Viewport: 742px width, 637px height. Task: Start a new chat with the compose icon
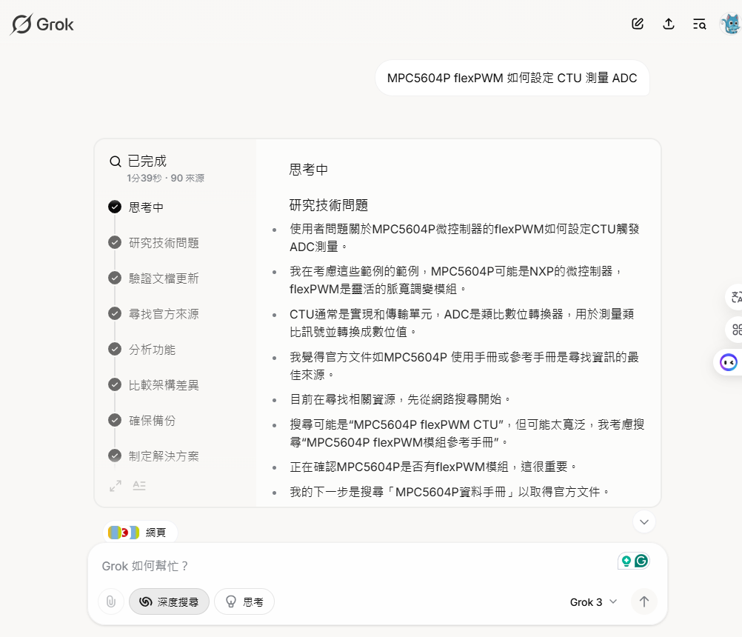click(x=638, y=24)
